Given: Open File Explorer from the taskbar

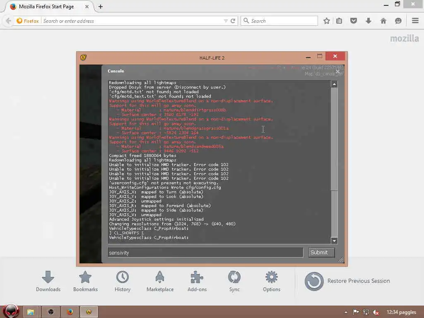Looking at the screenshot, I should point(31,312).
